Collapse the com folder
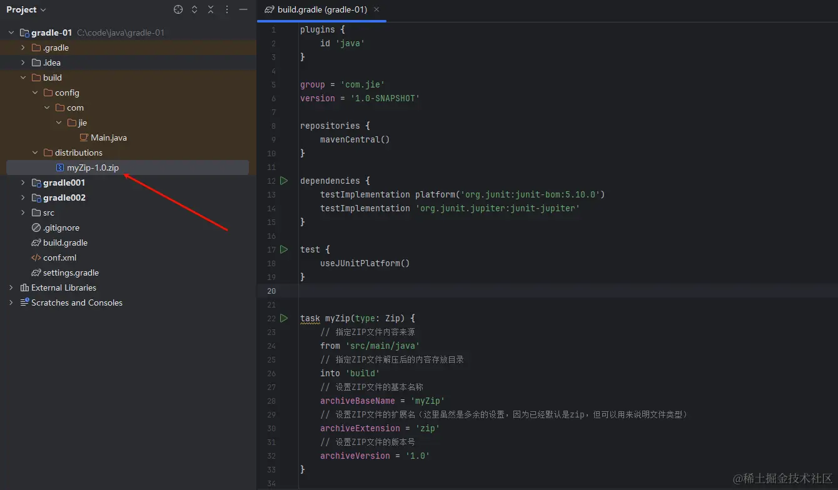 [47, 107]
